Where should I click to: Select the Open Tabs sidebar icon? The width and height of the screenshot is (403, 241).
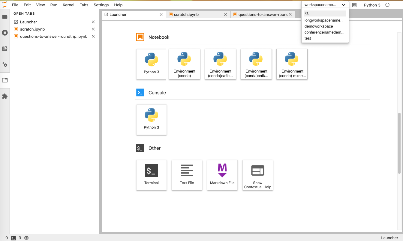pyautogui.click(x=5, y=80)
